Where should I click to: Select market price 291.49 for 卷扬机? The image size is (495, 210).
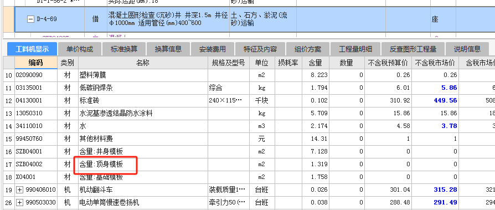click(435, 202)
